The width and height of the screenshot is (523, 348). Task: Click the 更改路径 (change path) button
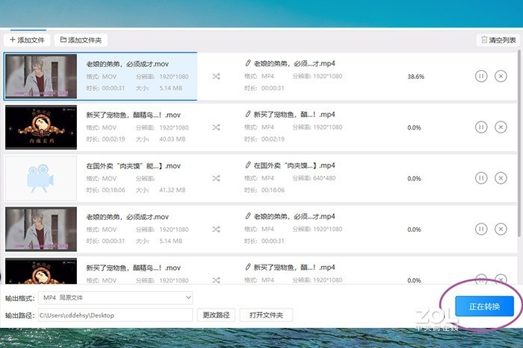tap(216, 315)
